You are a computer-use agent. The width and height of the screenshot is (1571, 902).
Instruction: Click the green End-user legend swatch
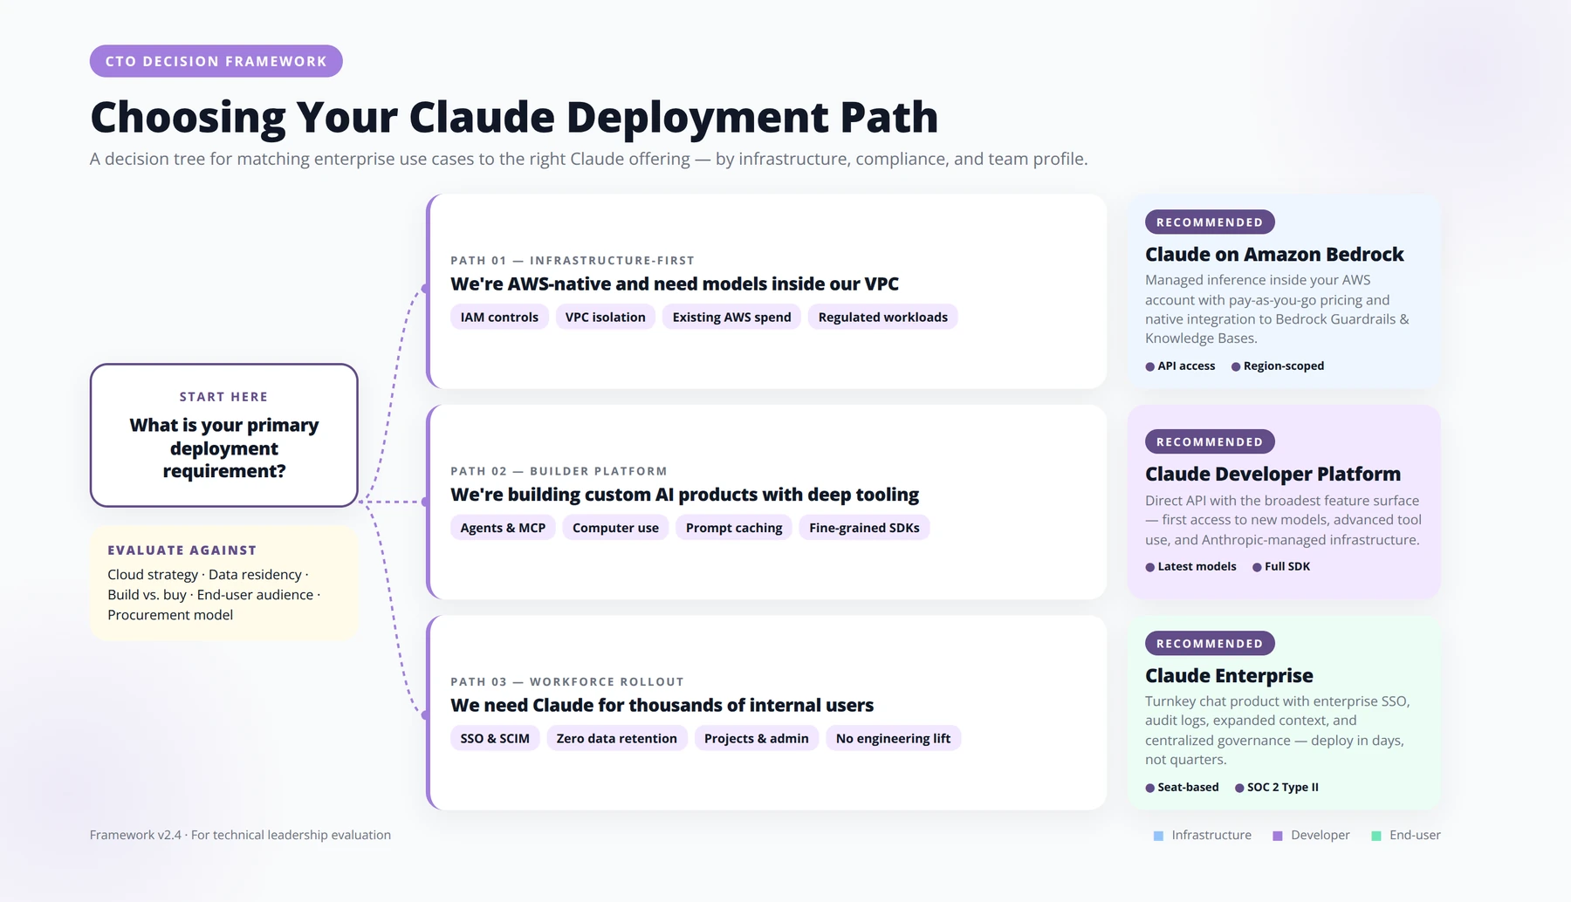1376,836
